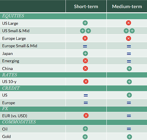Select Japan short-term green plus icon
The image size is (147, 140).
[x=85, y=53]
